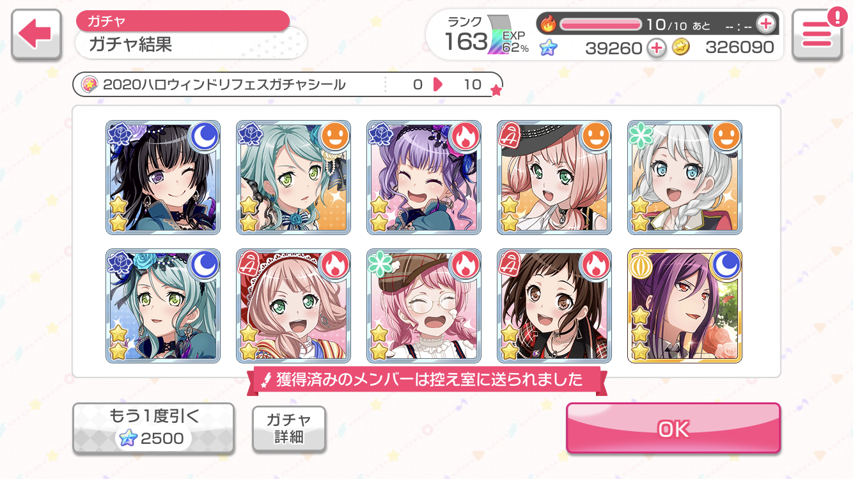The height and width of the screenshot is (479, 853).
Task: Select the black-haired winking member card
Action: pos(163,178)
